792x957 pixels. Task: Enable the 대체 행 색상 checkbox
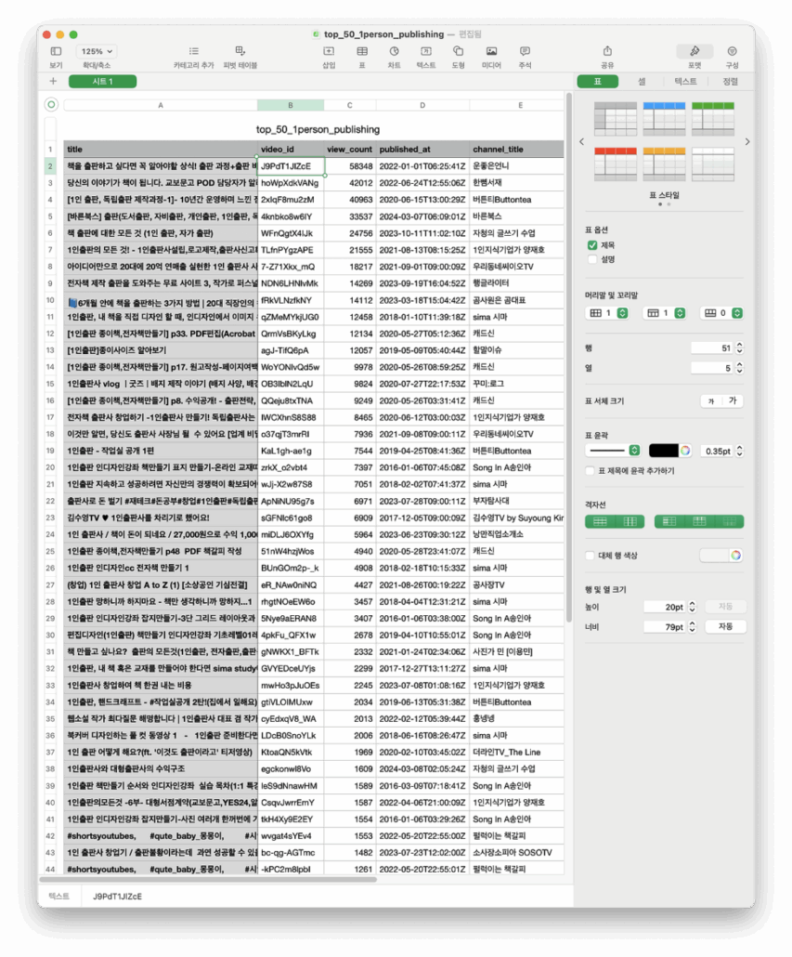(591, 556)
